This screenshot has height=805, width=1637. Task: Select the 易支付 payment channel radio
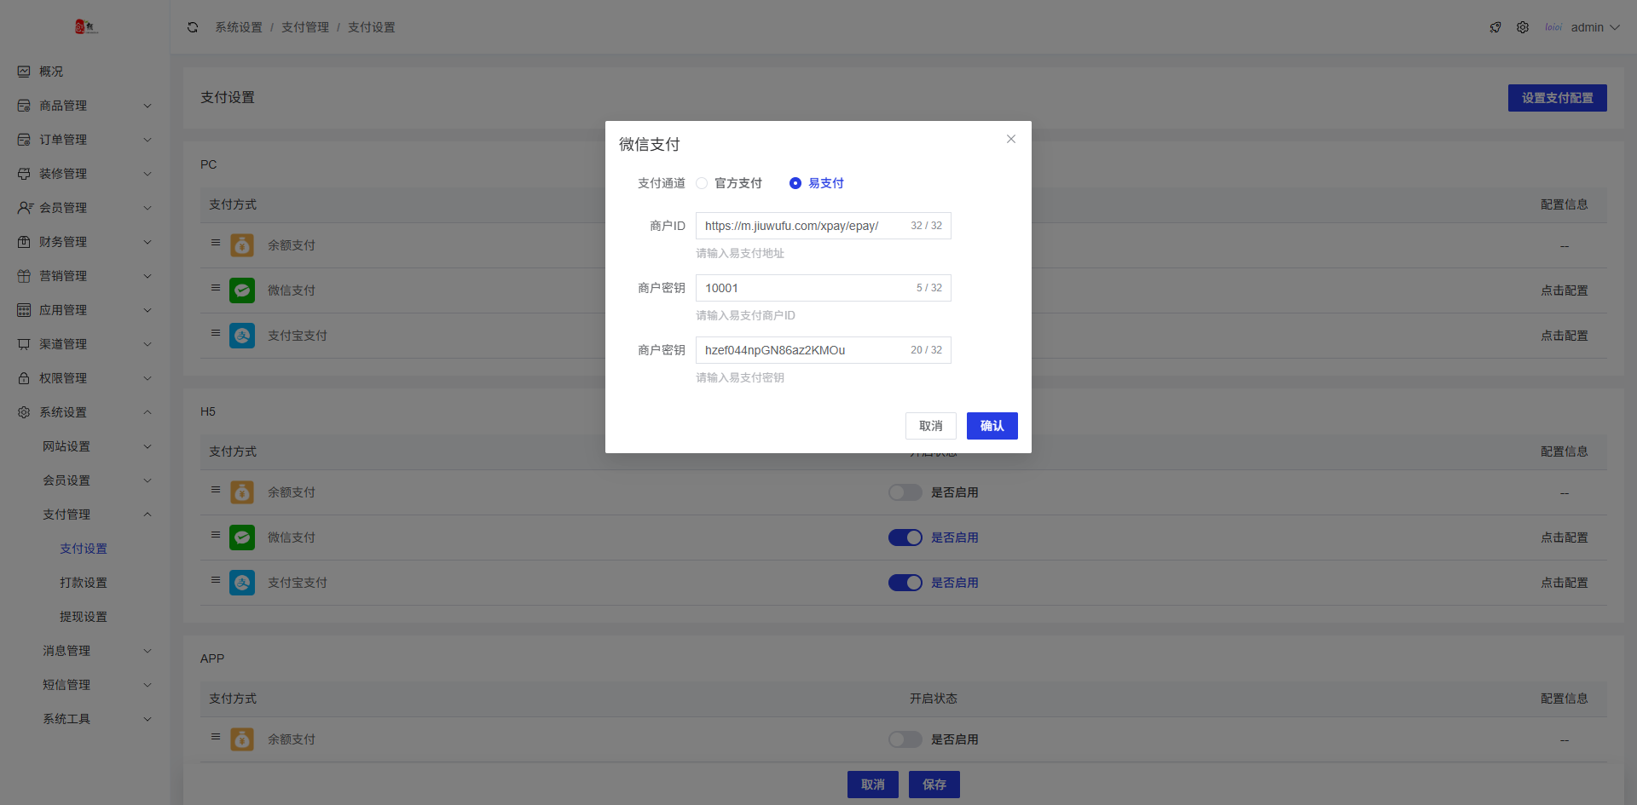tap(795, 183)
